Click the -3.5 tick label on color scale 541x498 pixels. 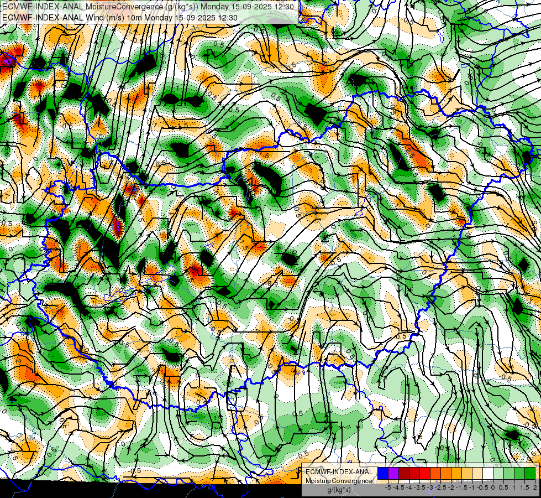tap(420, 487)
